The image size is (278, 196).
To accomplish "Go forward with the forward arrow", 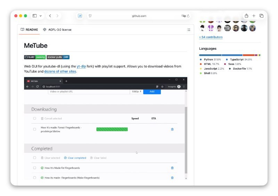I will [57, 16].
